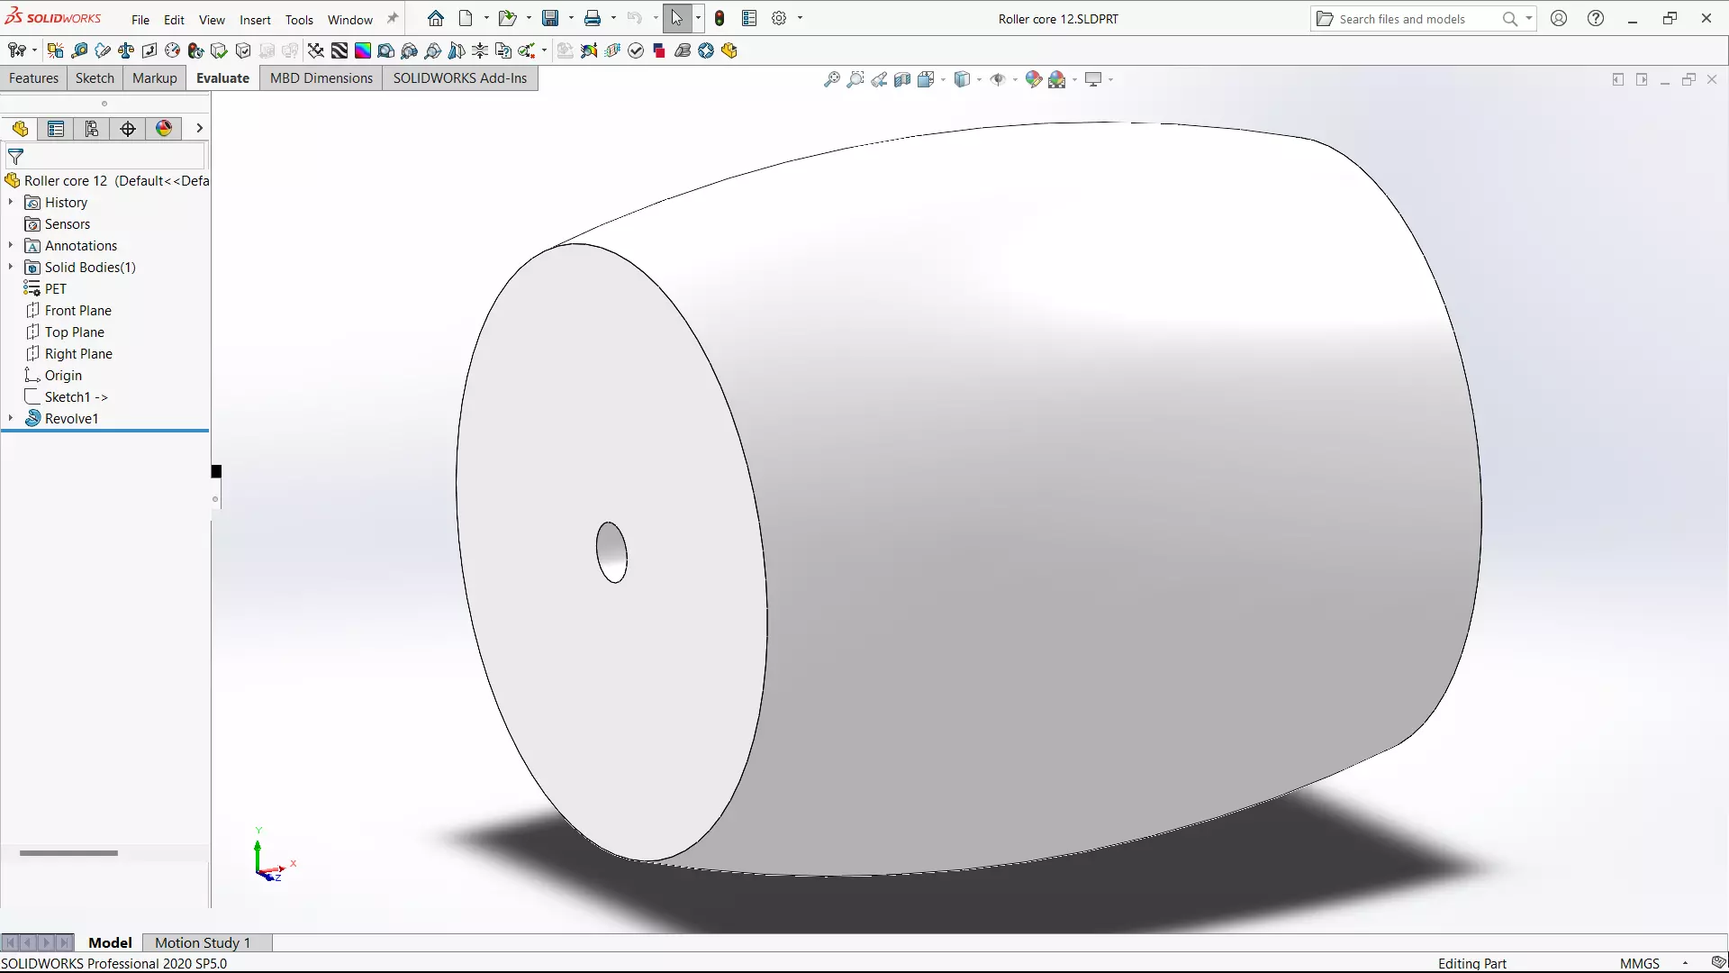The width and height of the screenshot is (1729, 973).
Task: Expand Solid Bodies(1) folder
Action: point(11,267)
